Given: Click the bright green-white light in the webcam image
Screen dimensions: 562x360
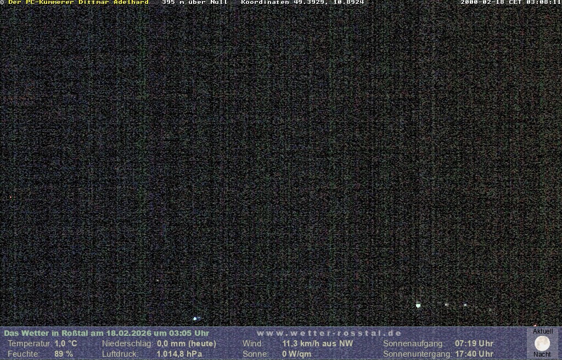Looking at the screenshot, I should pos(418,305).
